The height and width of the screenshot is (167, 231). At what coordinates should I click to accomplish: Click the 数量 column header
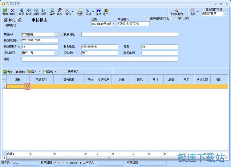point(122,79)
